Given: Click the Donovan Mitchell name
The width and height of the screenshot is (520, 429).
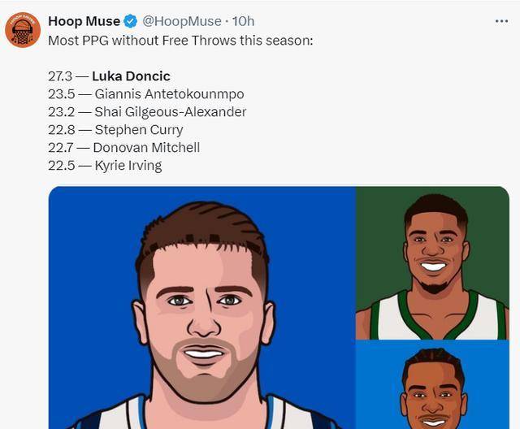Looking at the screenshot, I should (146, 148).
